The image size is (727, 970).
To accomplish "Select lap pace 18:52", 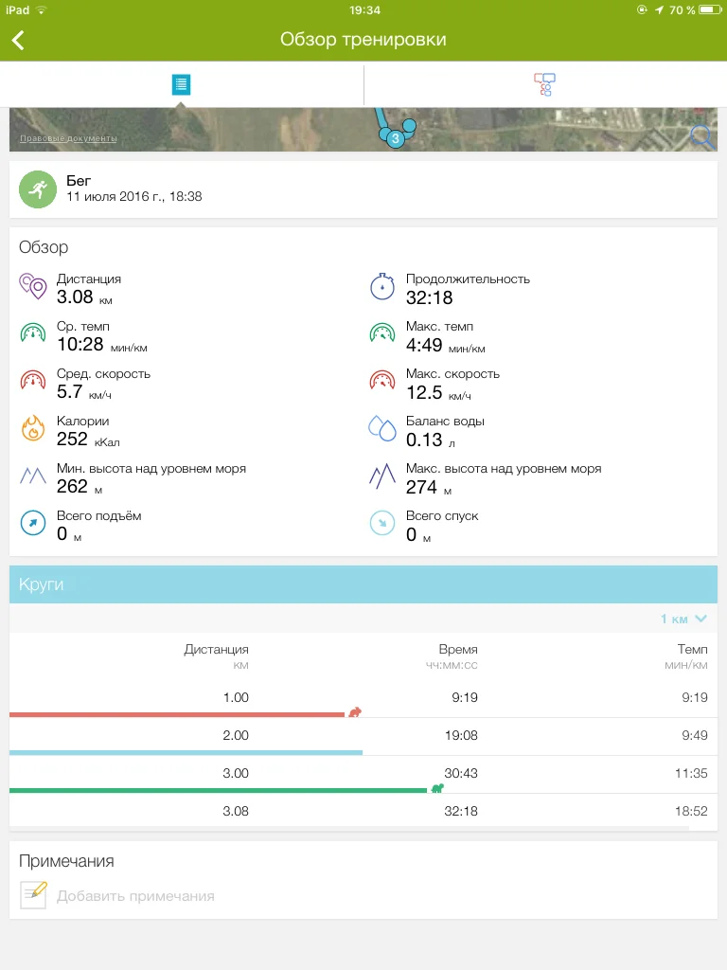I will click(x=691, y=811).
